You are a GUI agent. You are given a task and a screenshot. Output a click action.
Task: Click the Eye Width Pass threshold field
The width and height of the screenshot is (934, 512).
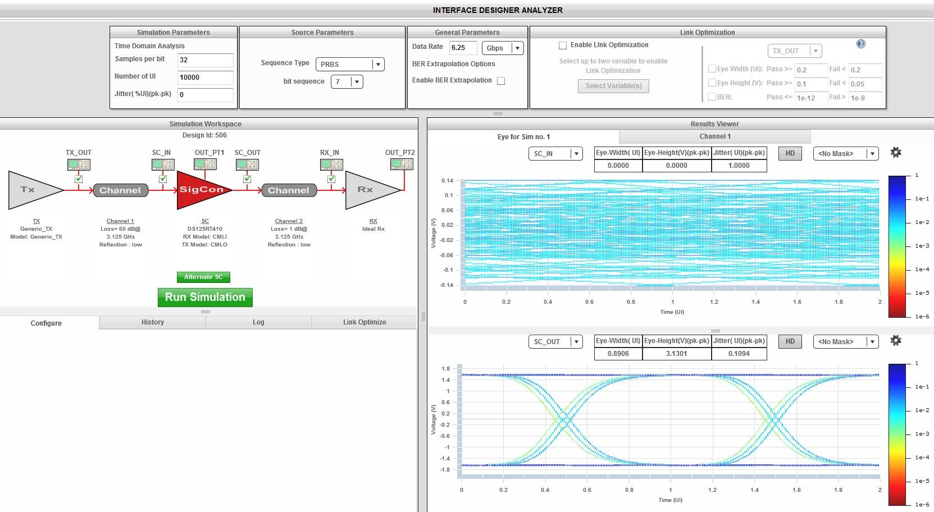coord(811,70)
